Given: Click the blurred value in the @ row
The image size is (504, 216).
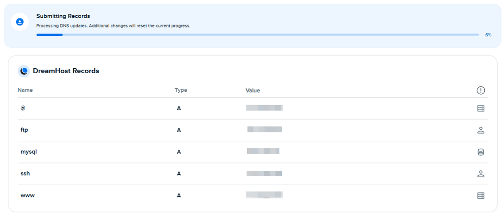Looking at the screenshot, I should click(264, 108).
